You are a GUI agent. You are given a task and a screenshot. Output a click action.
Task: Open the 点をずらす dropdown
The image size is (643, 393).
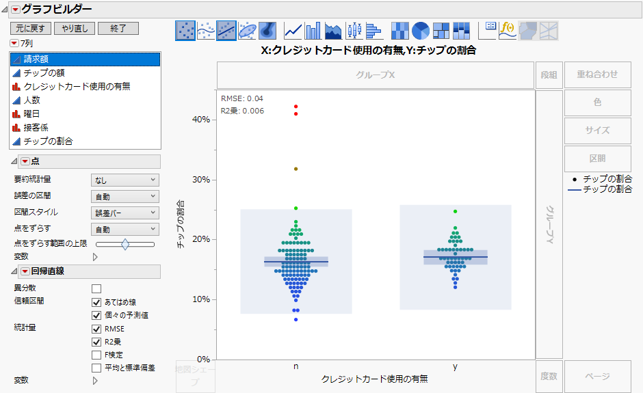pos(124,229)
